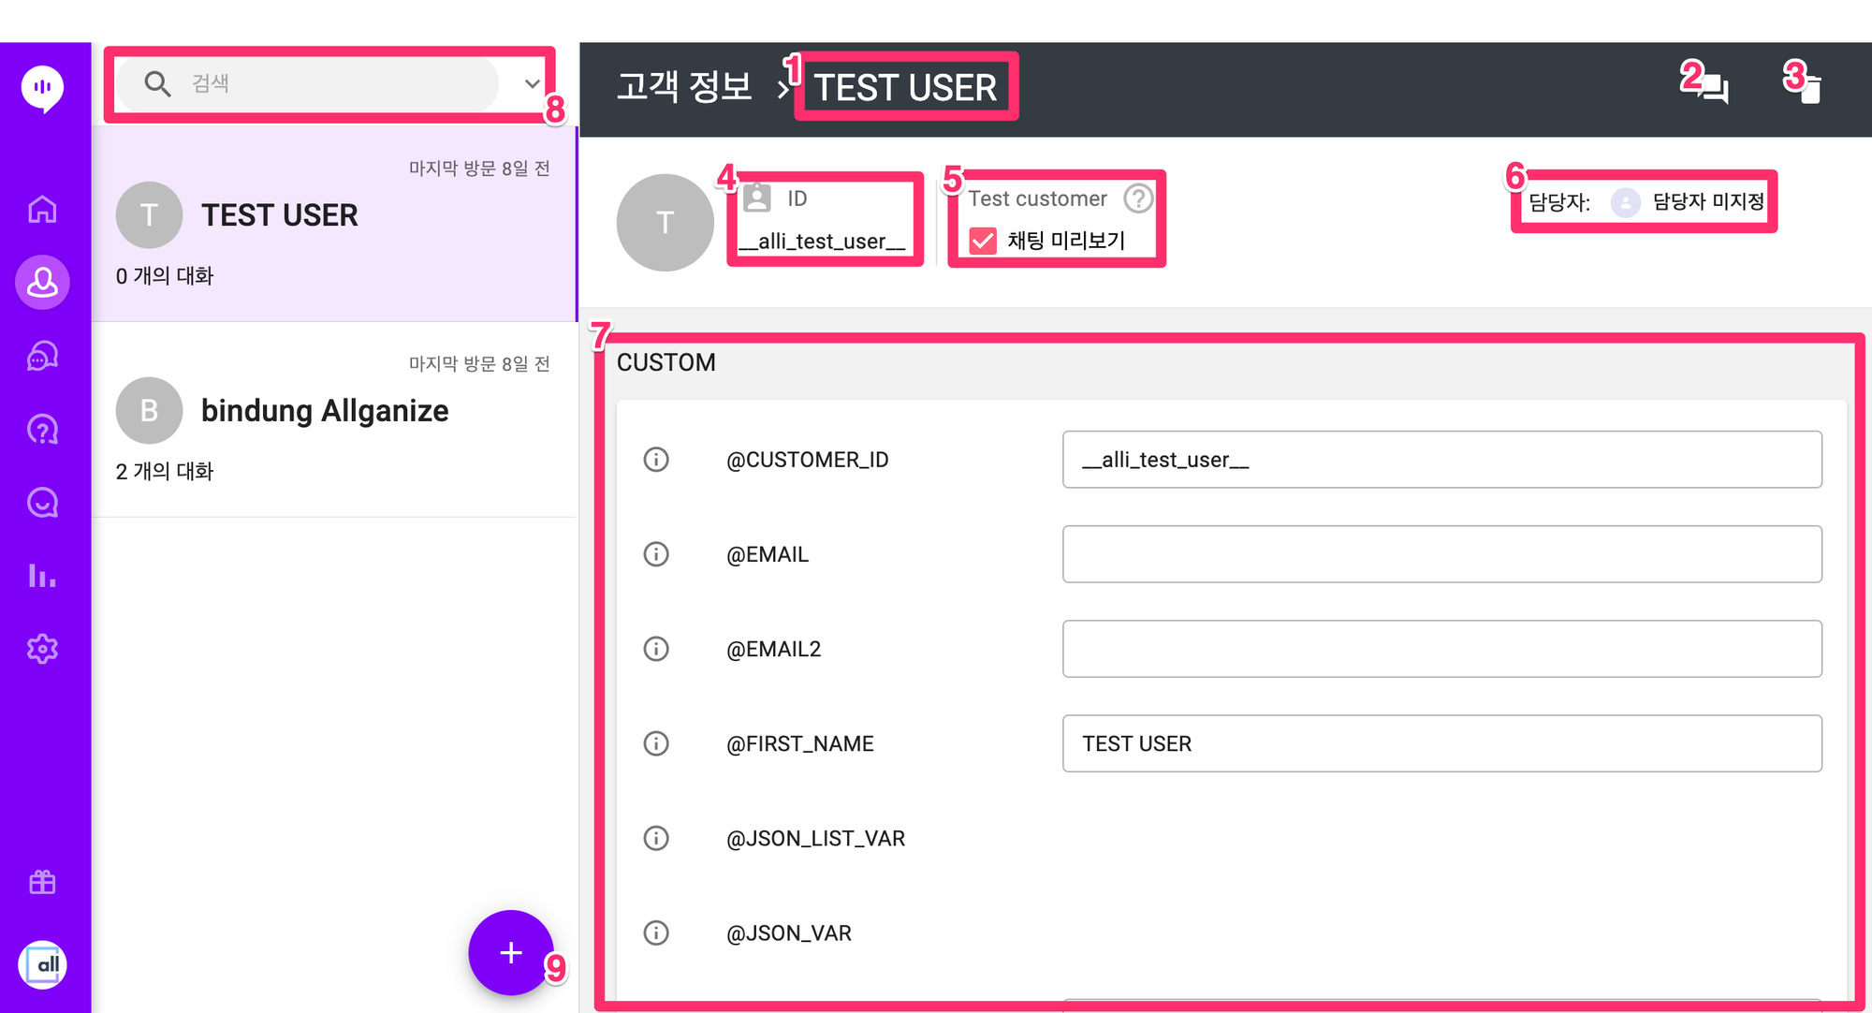Click the @EMAIL input field
This screenshot has width=1872, height=1013.
1442,554
